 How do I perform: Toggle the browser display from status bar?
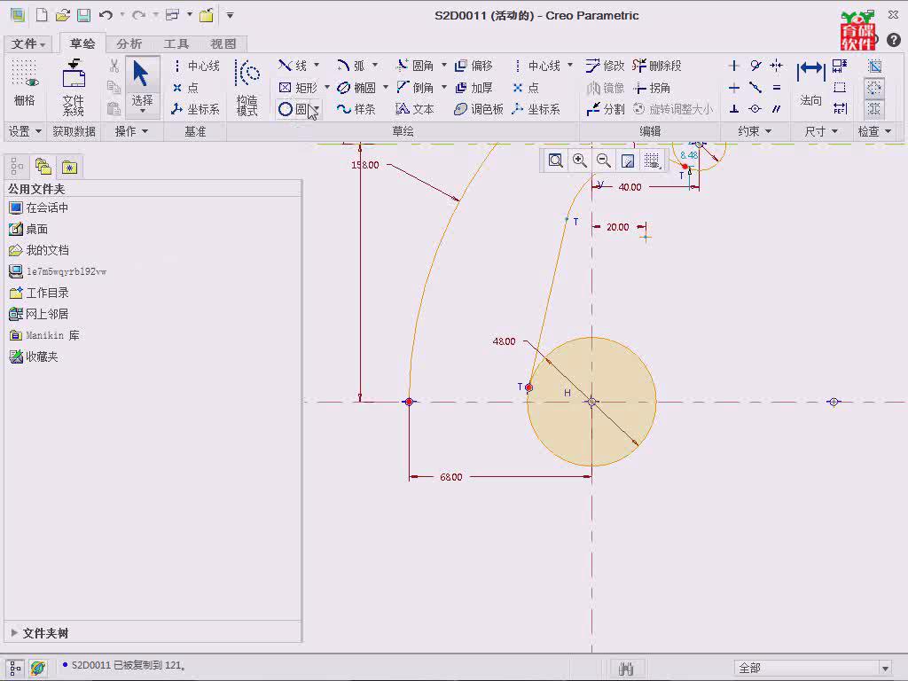point(38,669)
